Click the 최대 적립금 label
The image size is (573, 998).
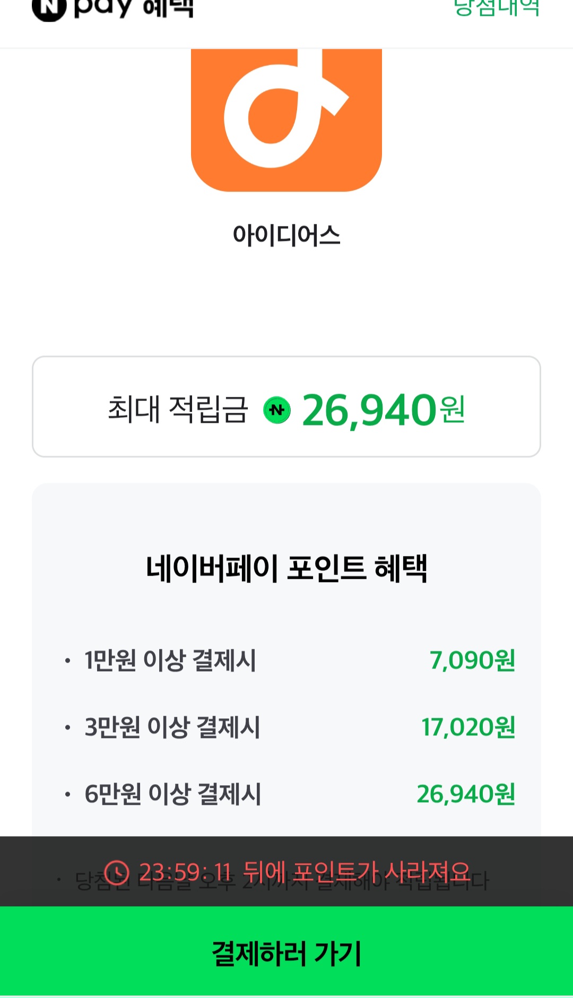click(178, 410)
